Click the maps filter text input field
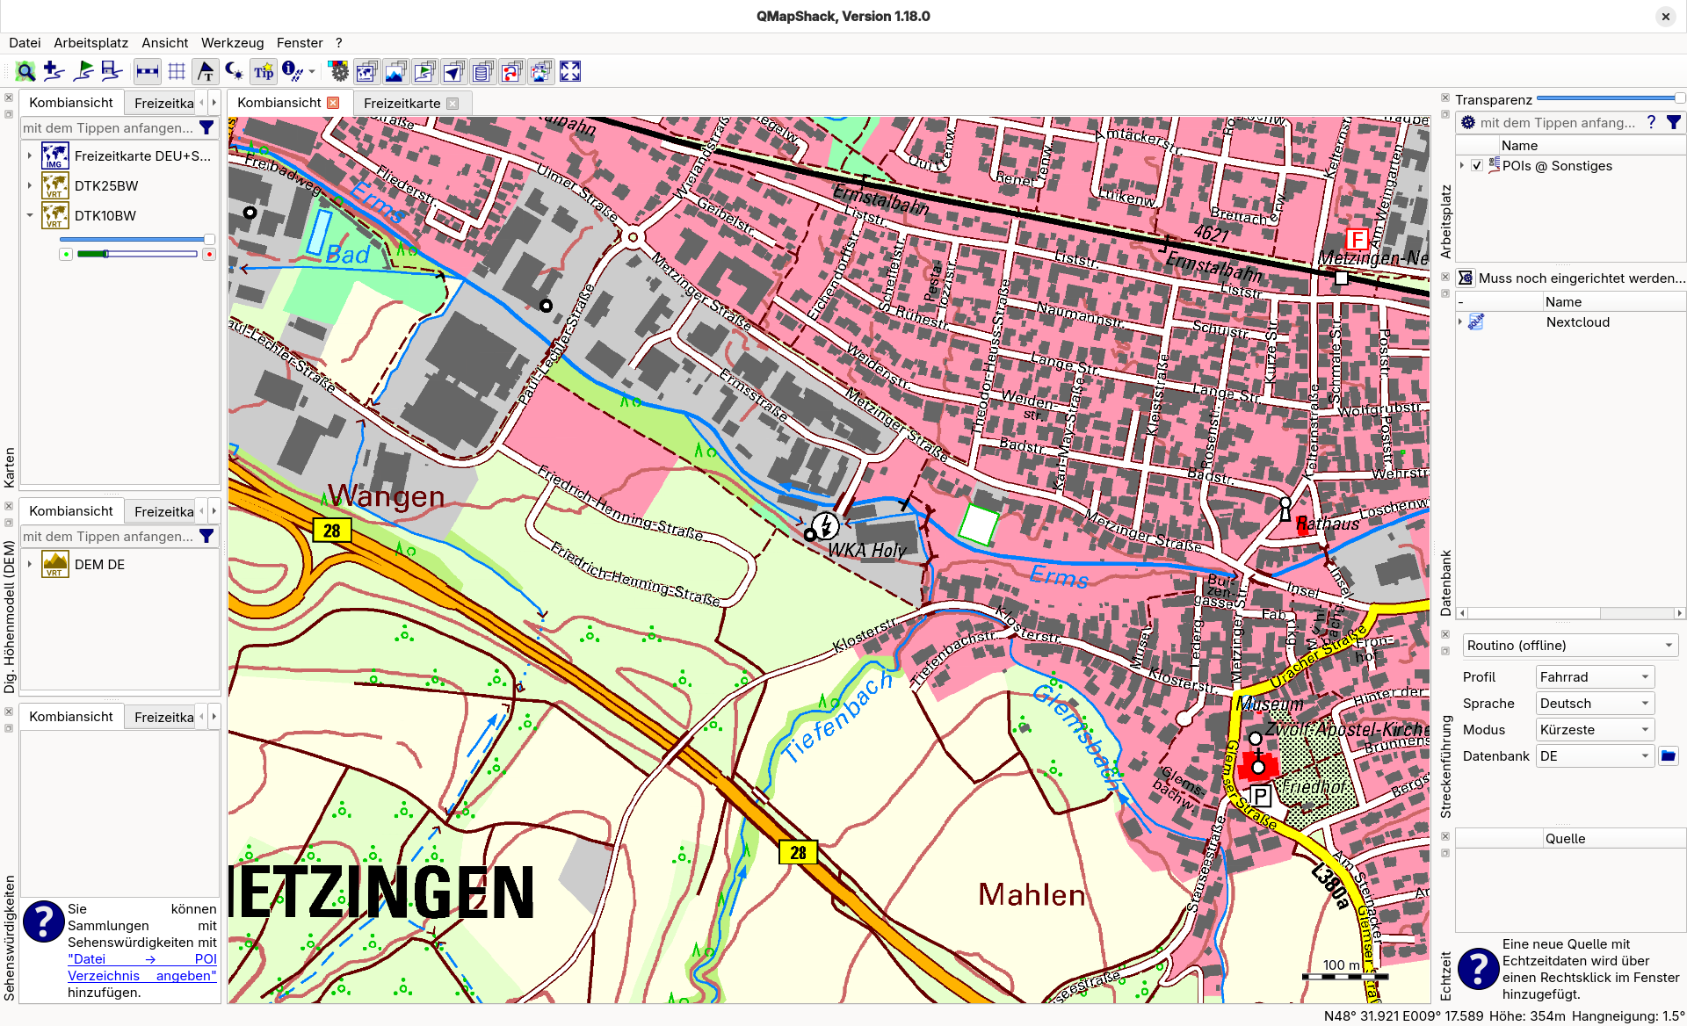This screenshot has height=1026, width=1687. tap(107, 128)
